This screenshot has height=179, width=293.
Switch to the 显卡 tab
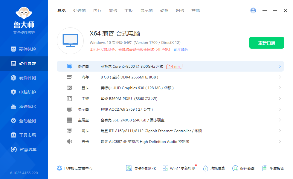113,10
